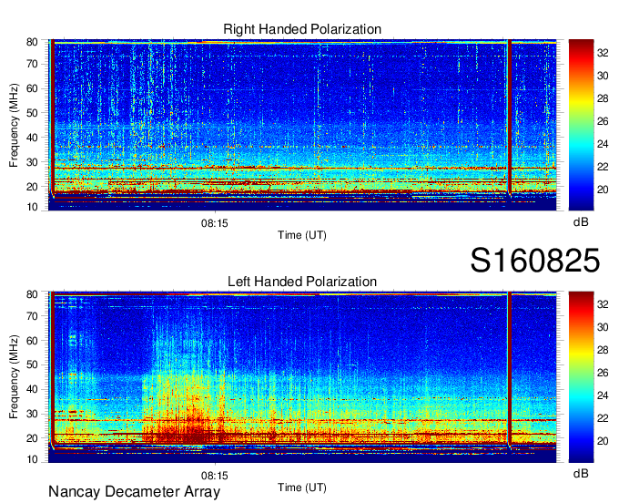Click 'Time (UT)' axis label of the top plot

pos(302,235)
